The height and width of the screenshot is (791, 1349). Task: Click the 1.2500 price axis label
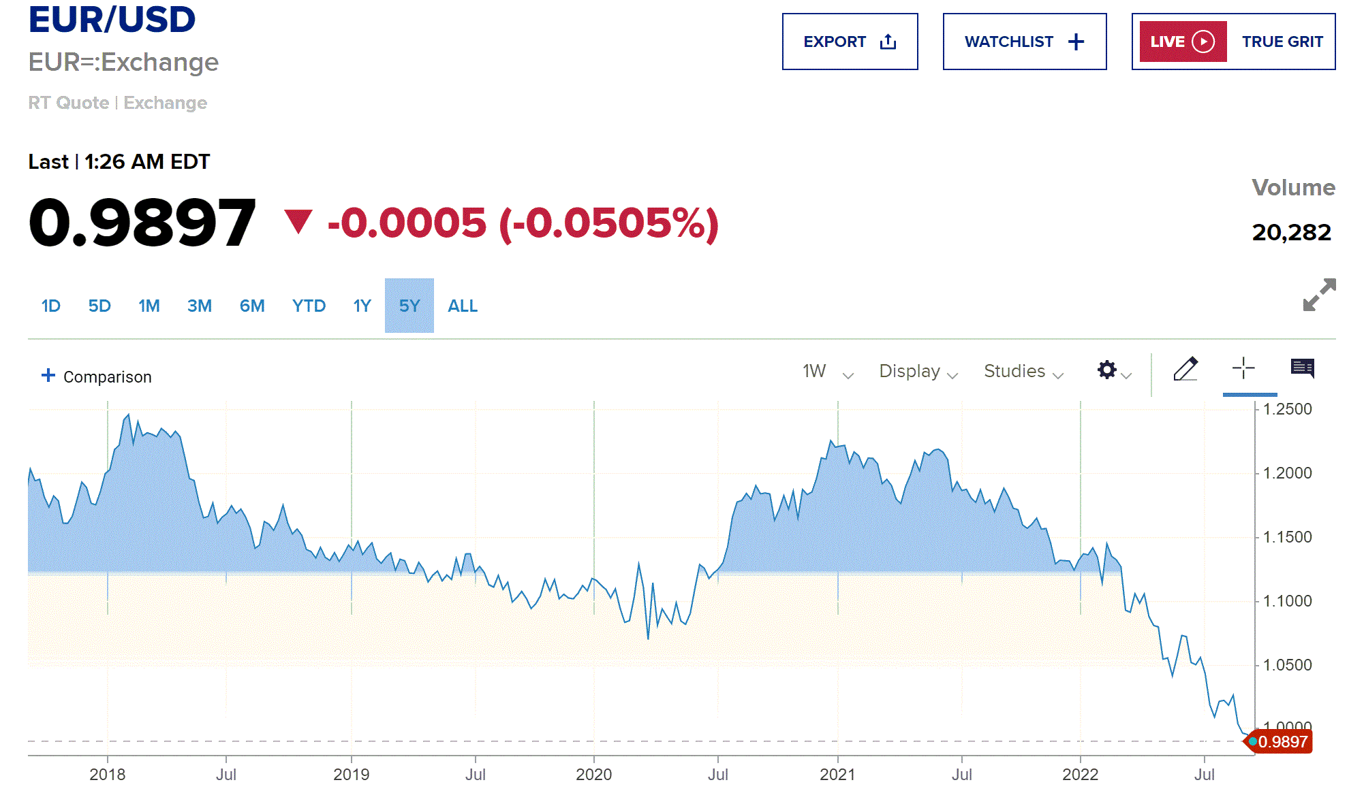coord(1287,409)
